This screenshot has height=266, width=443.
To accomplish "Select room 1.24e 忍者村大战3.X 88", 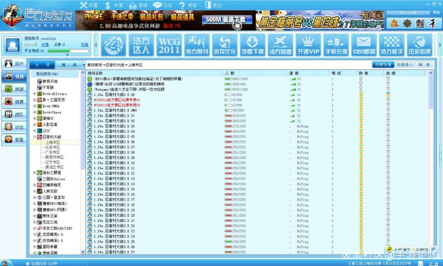I will (x=114, y=95).
